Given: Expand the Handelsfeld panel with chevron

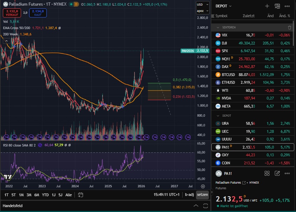Looking at the screenshot, I should pos(196,206).
